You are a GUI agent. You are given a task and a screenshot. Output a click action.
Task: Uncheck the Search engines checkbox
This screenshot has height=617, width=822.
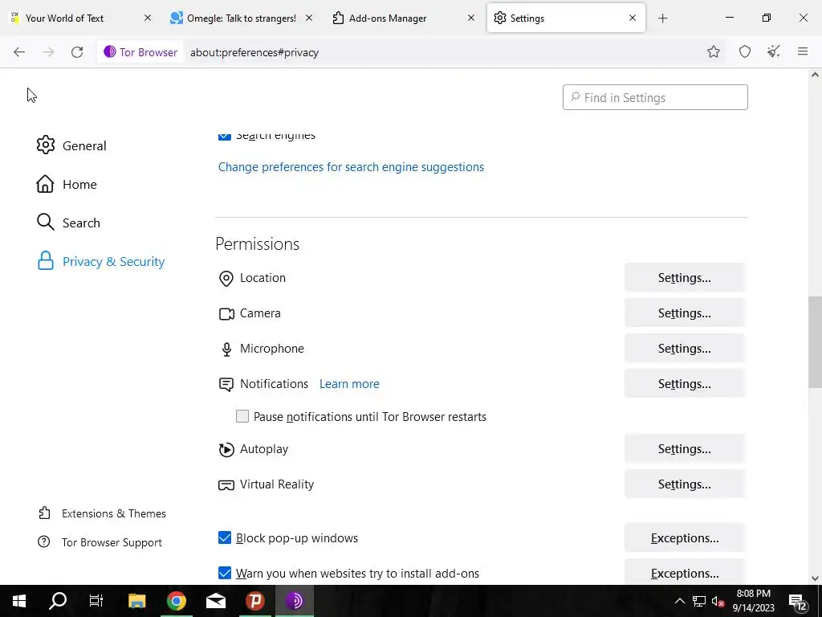pyautogui.click(x=225, y=136)
